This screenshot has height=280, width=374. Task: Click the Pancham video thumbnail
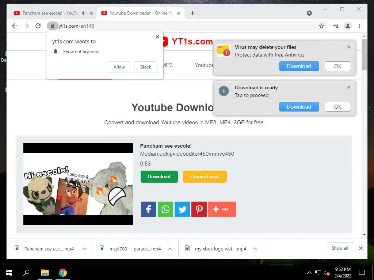[78, 184]
